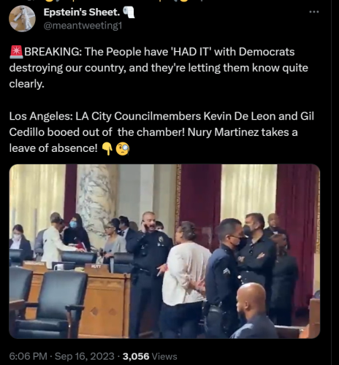Play the embedded council chamber video
The width and height of the screenshot is (339, 365).
164,251
